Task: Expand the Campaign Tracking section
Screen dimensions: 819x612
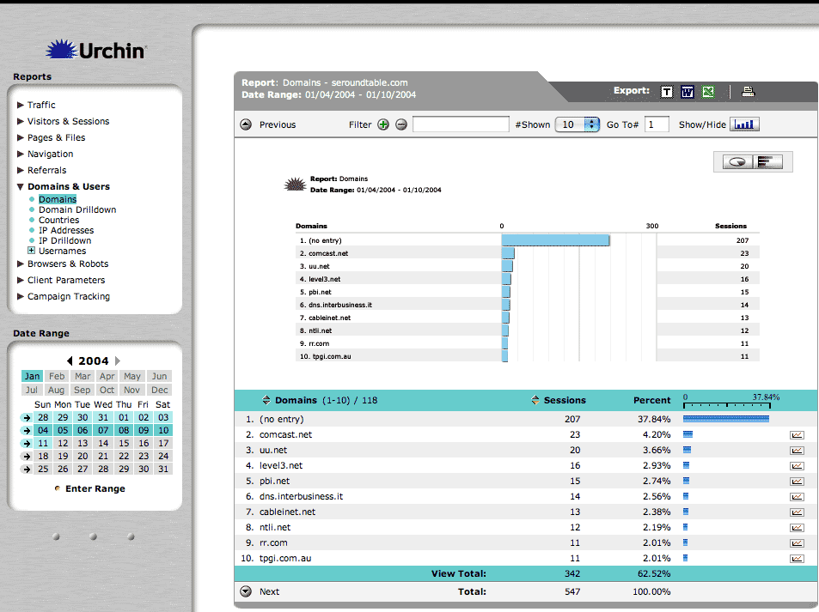Action: pos(21,296)
